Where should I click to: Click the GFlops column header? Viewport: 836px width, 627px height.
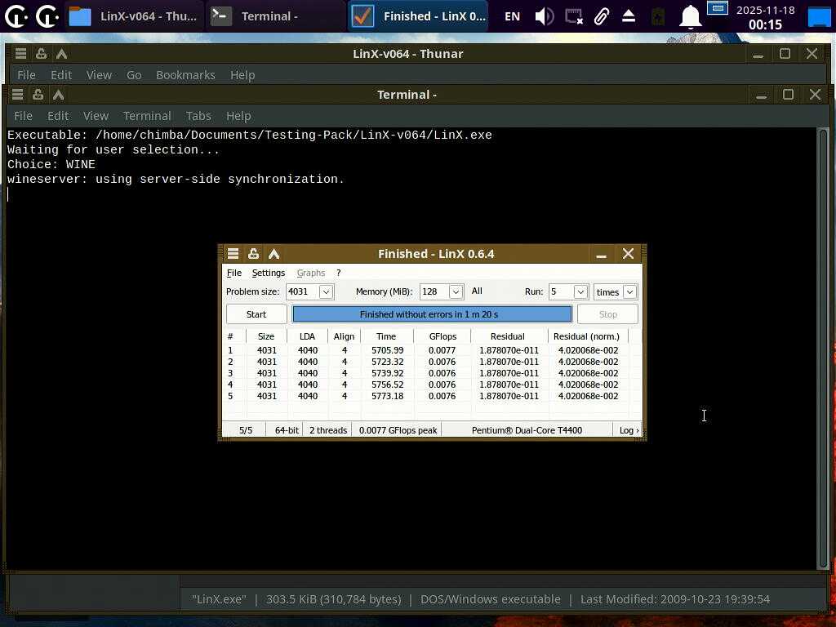coord(442,336)
